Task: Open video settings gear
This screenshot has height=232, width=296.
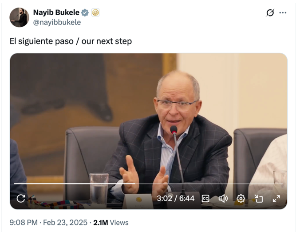Action: click(241, 199)
